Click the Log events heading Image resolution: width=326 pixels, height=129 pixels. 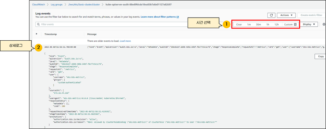43,13
